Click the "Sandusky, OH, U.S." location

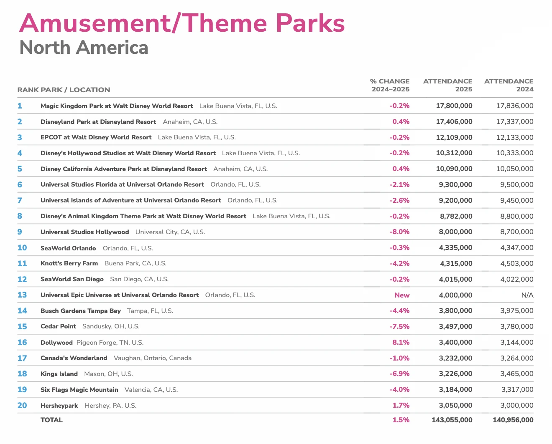[x=111, y=326]
